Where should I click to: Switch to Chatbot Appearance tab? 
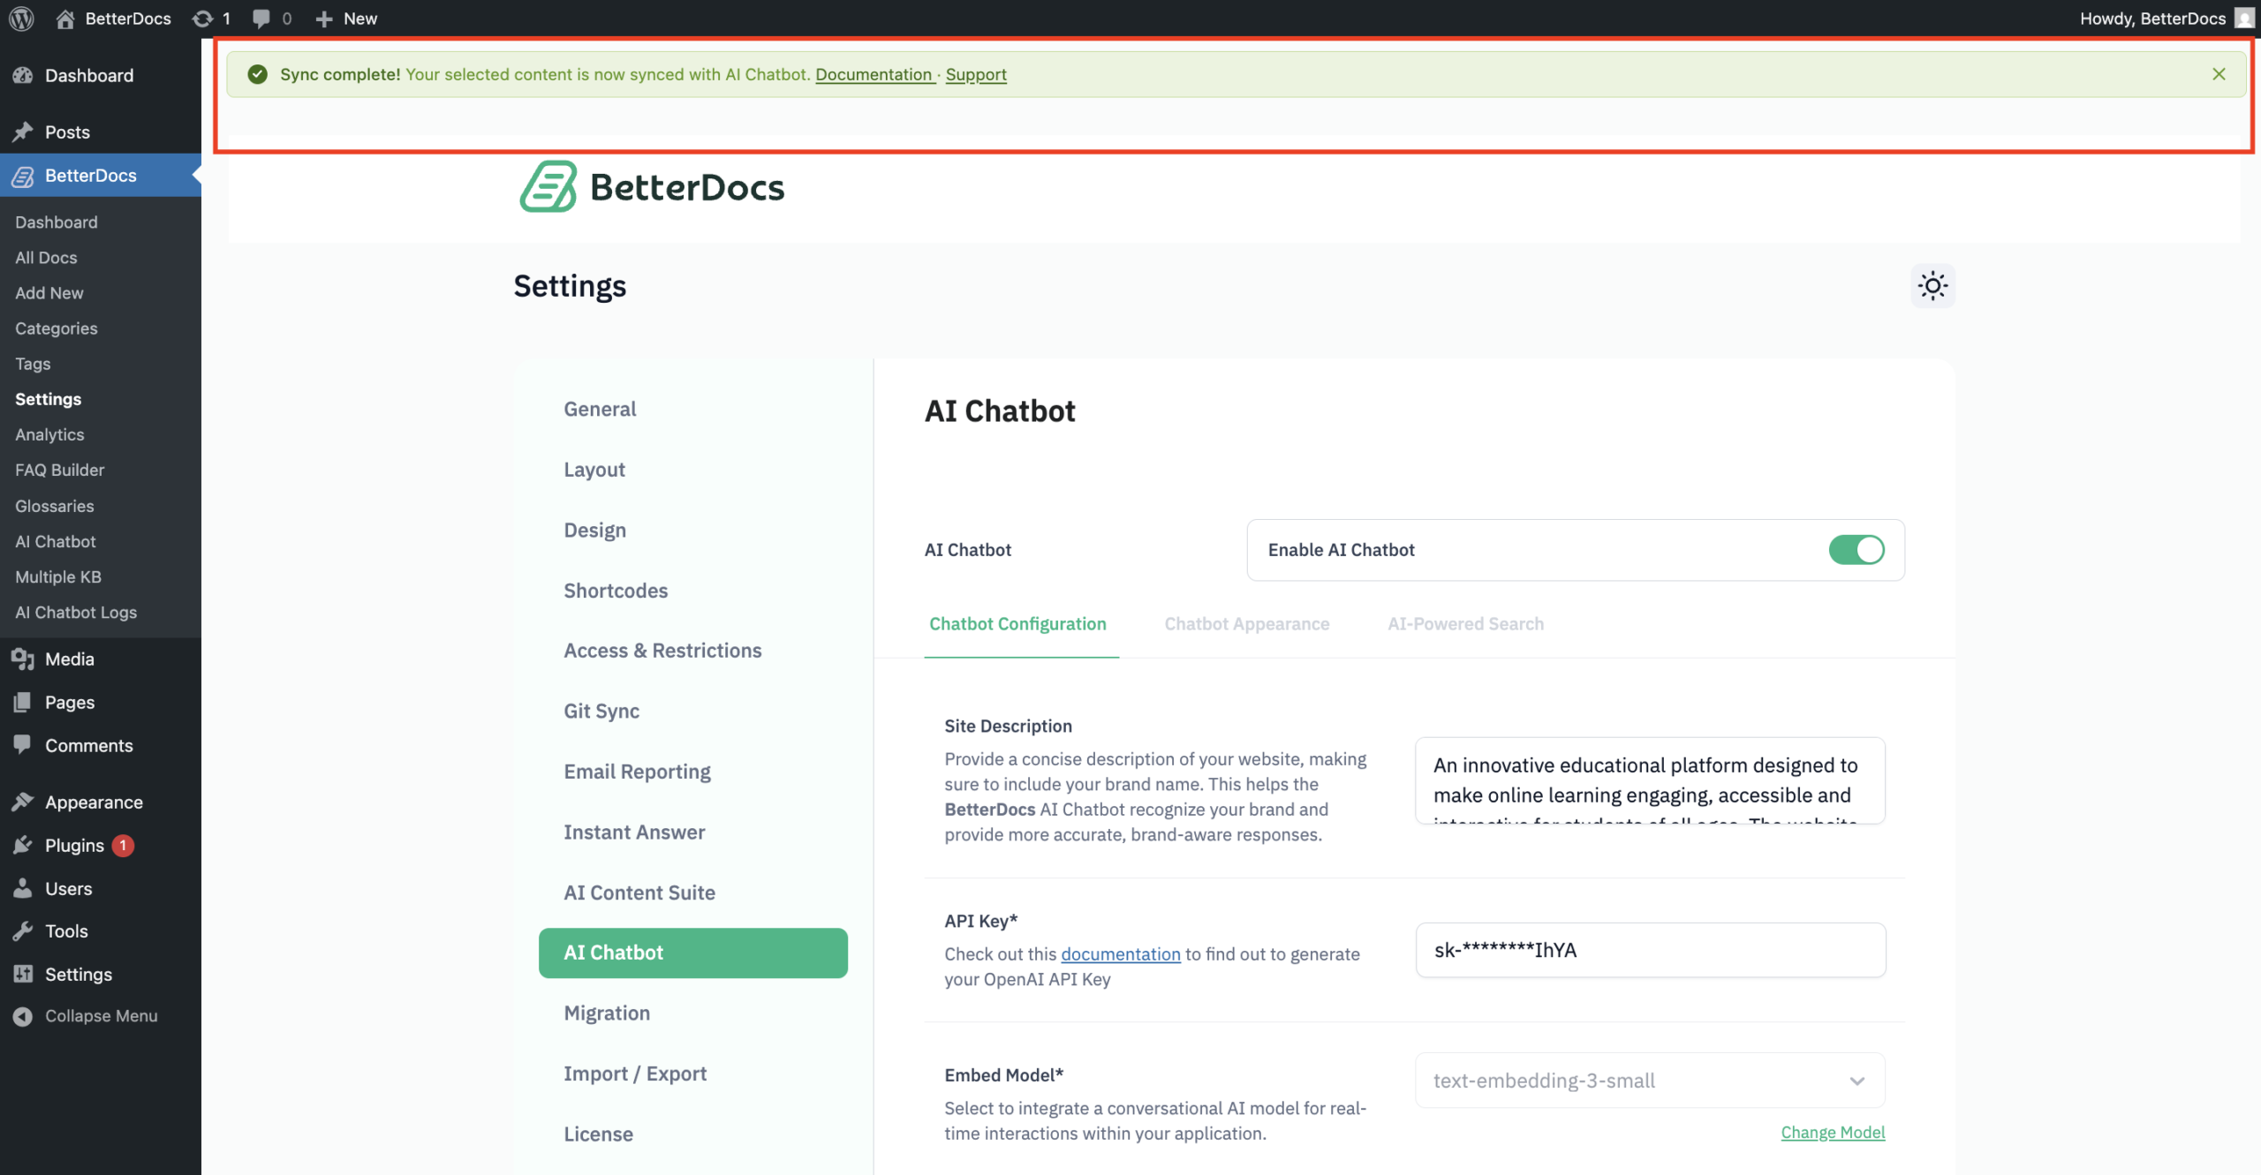pyautogui.click(x=1246, y=623)
